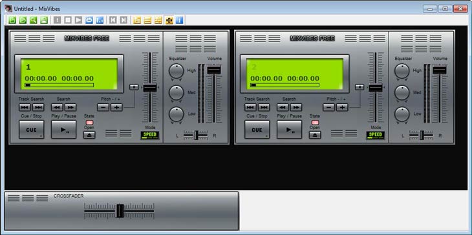Toggle the SPEED mode button on deck 2
472x235 pixels.
coord(376,135)
